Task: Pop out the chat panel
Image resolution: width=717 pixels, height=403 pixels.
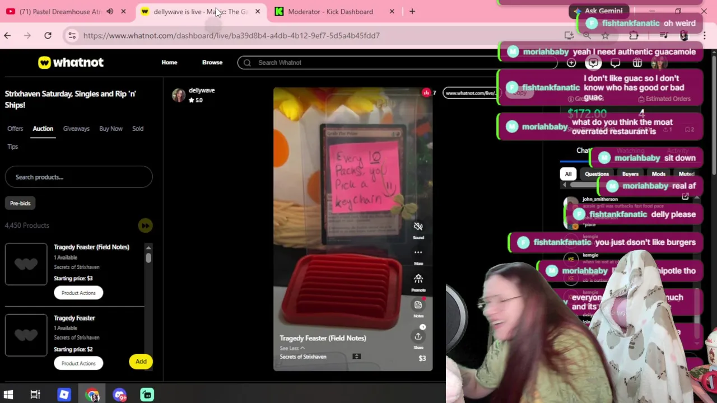Action: click(x=685, y=196)
